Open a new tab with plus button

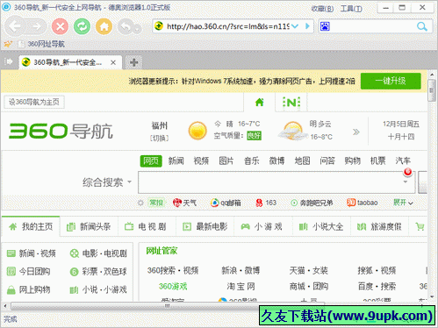(x=133, y=62)
